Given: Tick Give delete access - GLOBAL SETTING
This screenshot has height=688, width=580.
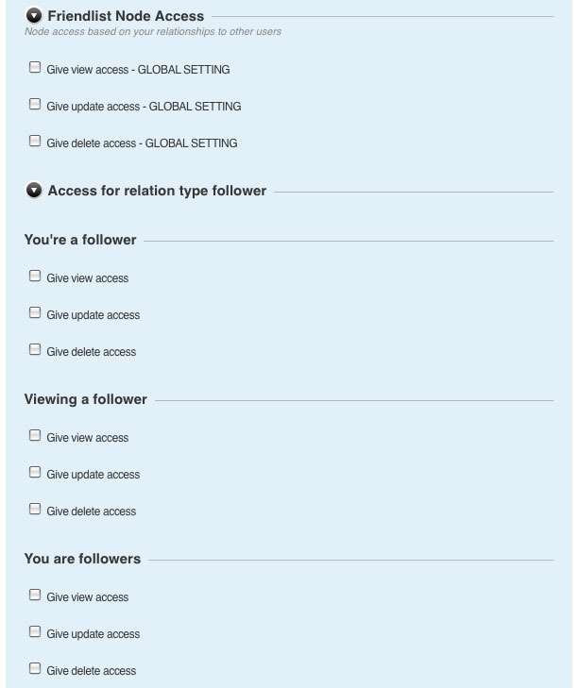Looking at the screenshot, I should tap(35, 142).
